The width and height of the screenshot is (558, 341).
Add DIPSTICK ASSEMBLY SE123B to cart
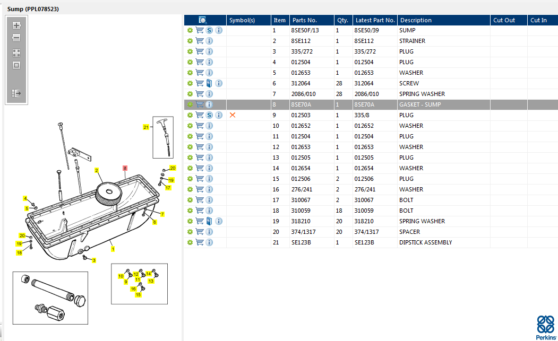200,242
